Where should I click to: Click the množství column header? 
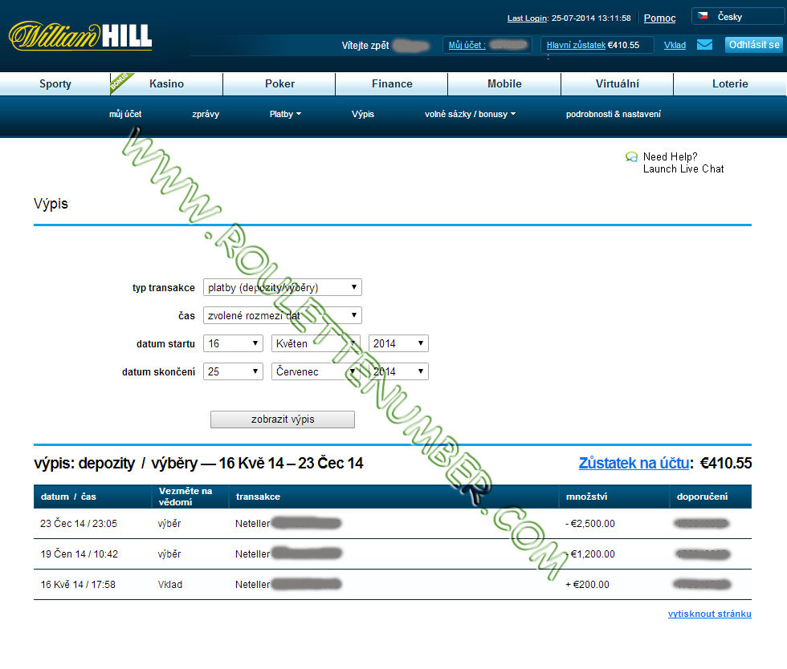coord(586,497)
